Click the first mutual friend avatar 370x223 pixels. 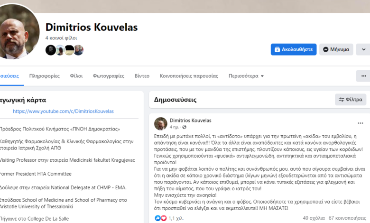coord(50,50)
